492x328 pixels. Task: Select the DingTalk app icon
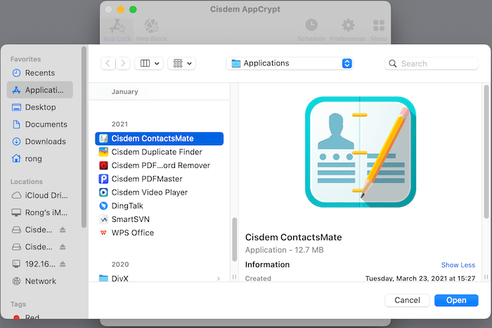103,206
